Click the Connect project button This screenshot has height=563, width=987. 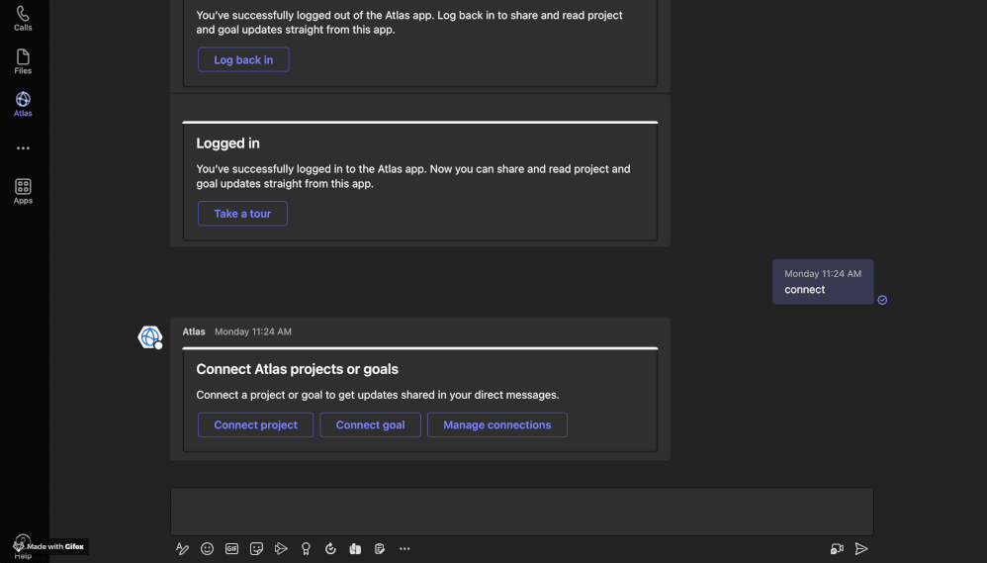tap(255, 425)
